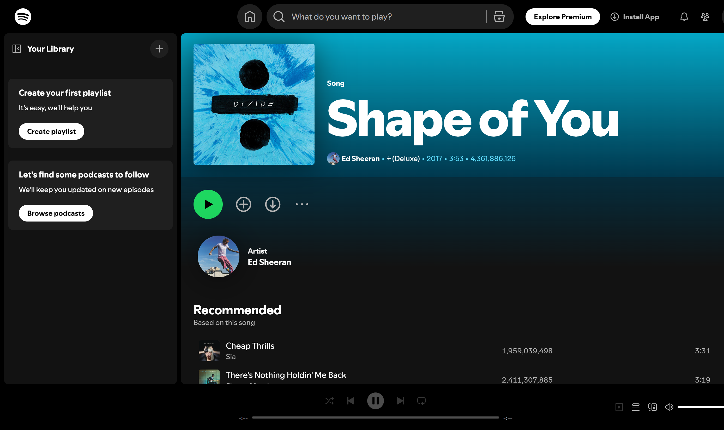Click the Spotify logo
724x430 pixels.
(x=23, y=16)
